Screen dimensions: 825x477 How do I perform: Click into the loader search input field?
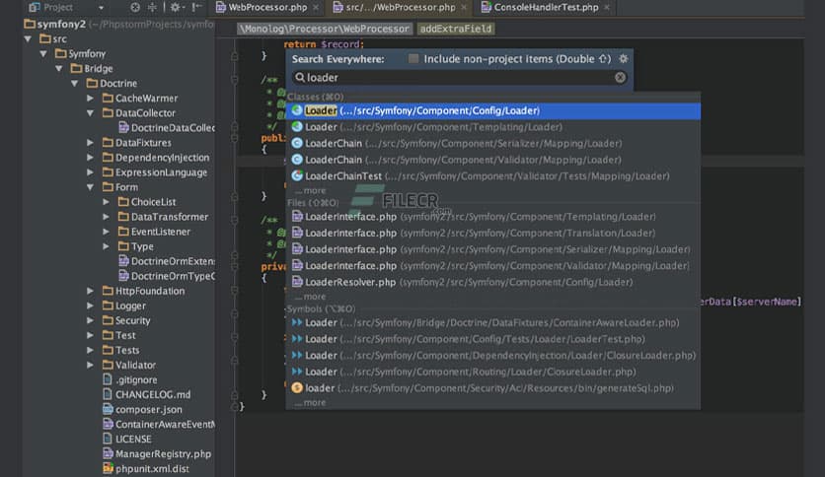(x=461, y=77)
